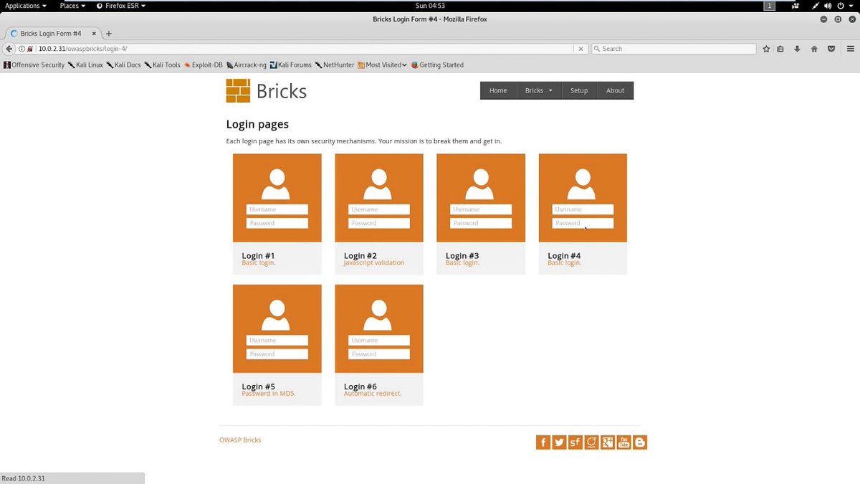Open the About nav item
The image size is (860, 484).
[x=615, y=90]
